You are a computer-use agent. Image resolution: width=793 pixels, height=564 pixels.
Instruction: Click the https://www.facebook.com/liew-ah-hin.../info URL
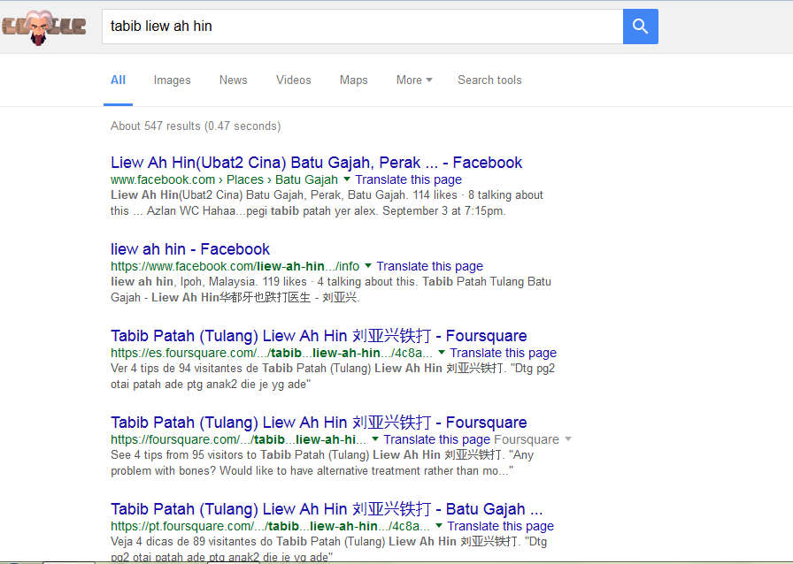(x=235, y=266)
